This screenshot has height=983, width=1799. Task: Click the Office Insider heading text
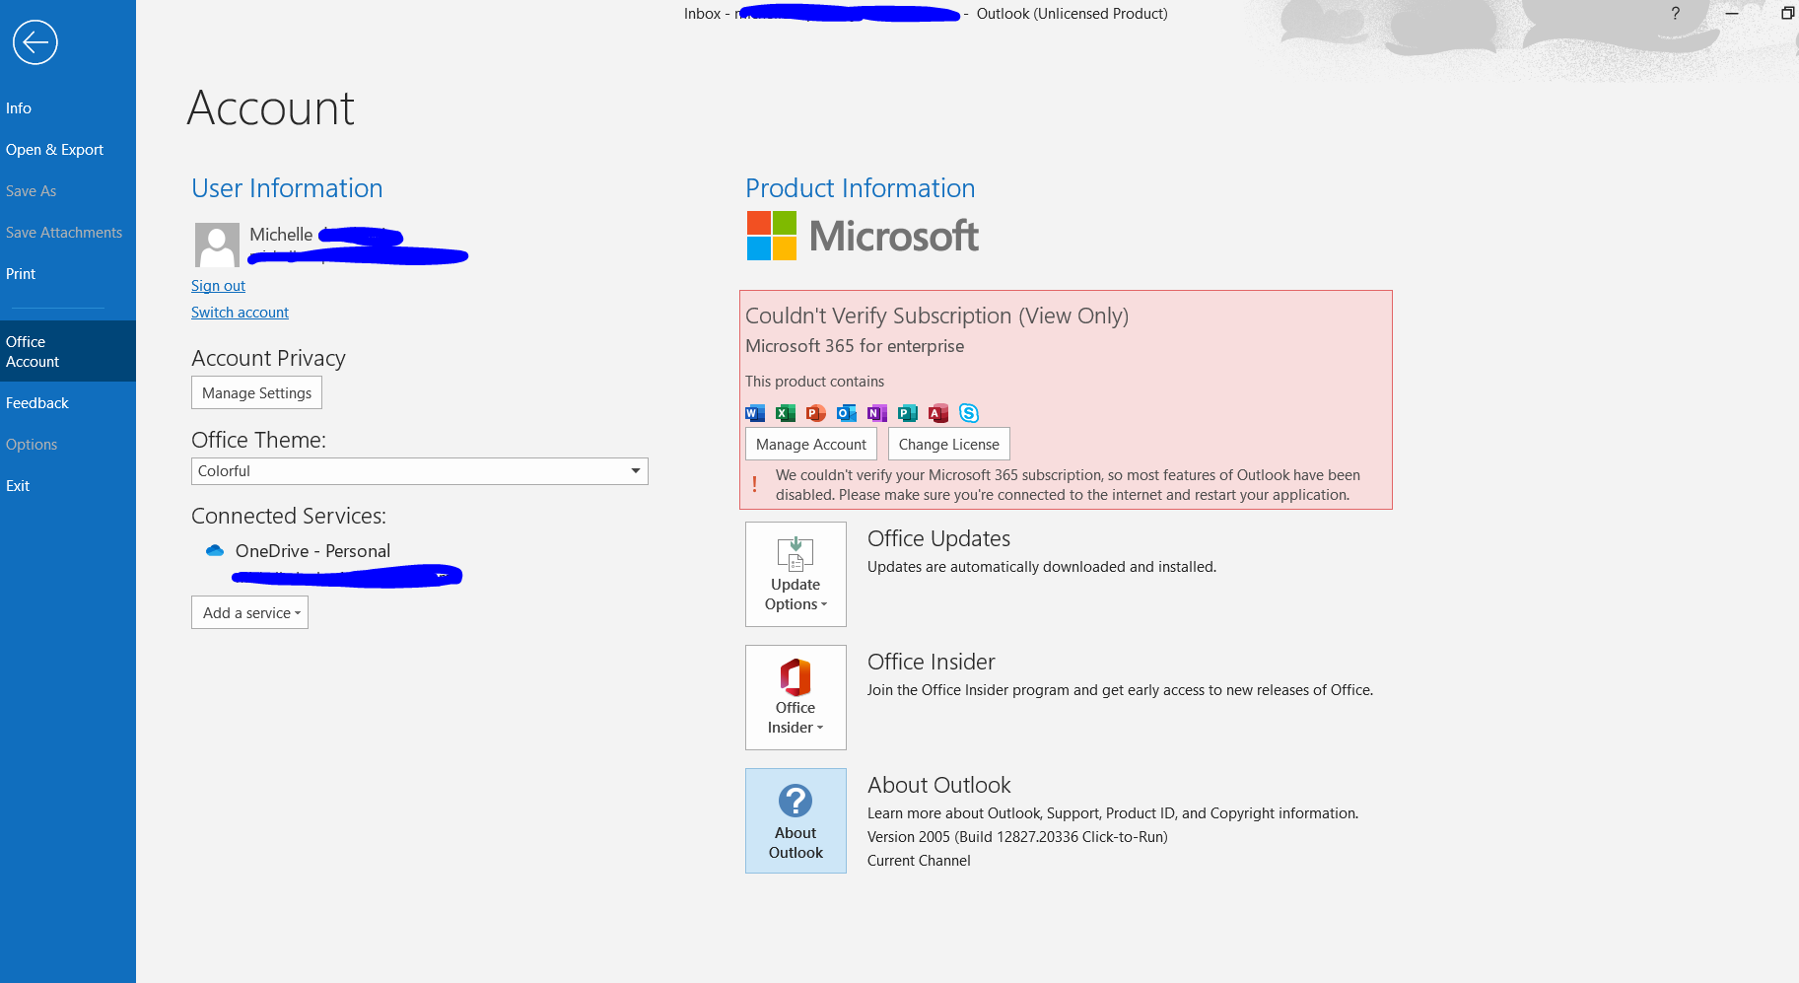(931, 662)
